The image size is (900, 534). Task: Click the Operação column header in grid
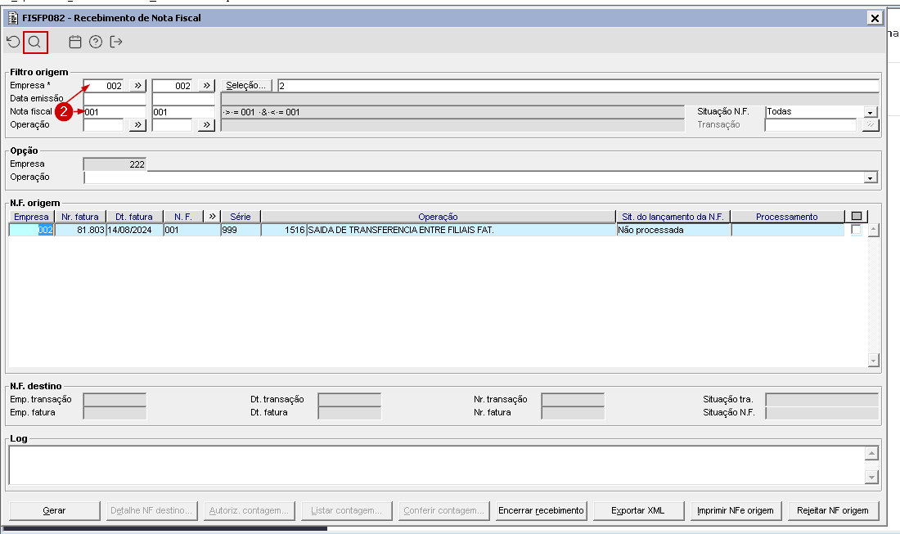point(438,216)
